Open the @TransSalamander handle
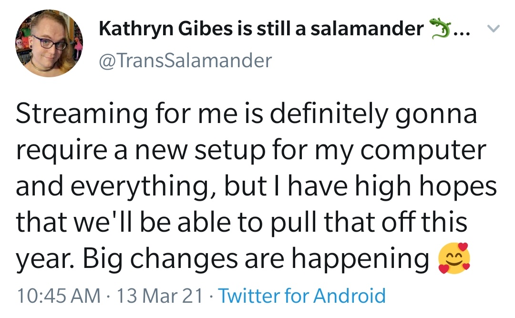This screenshot has height=318, width=515. 185,61
